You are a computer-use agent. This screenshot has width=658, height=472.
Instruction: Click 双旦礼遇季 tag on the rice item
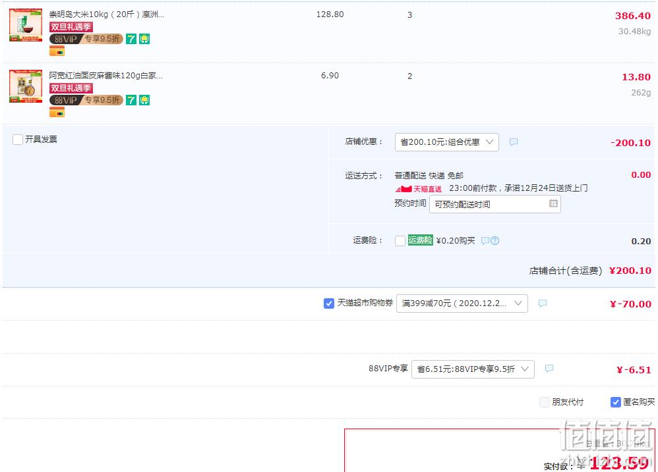71,27
